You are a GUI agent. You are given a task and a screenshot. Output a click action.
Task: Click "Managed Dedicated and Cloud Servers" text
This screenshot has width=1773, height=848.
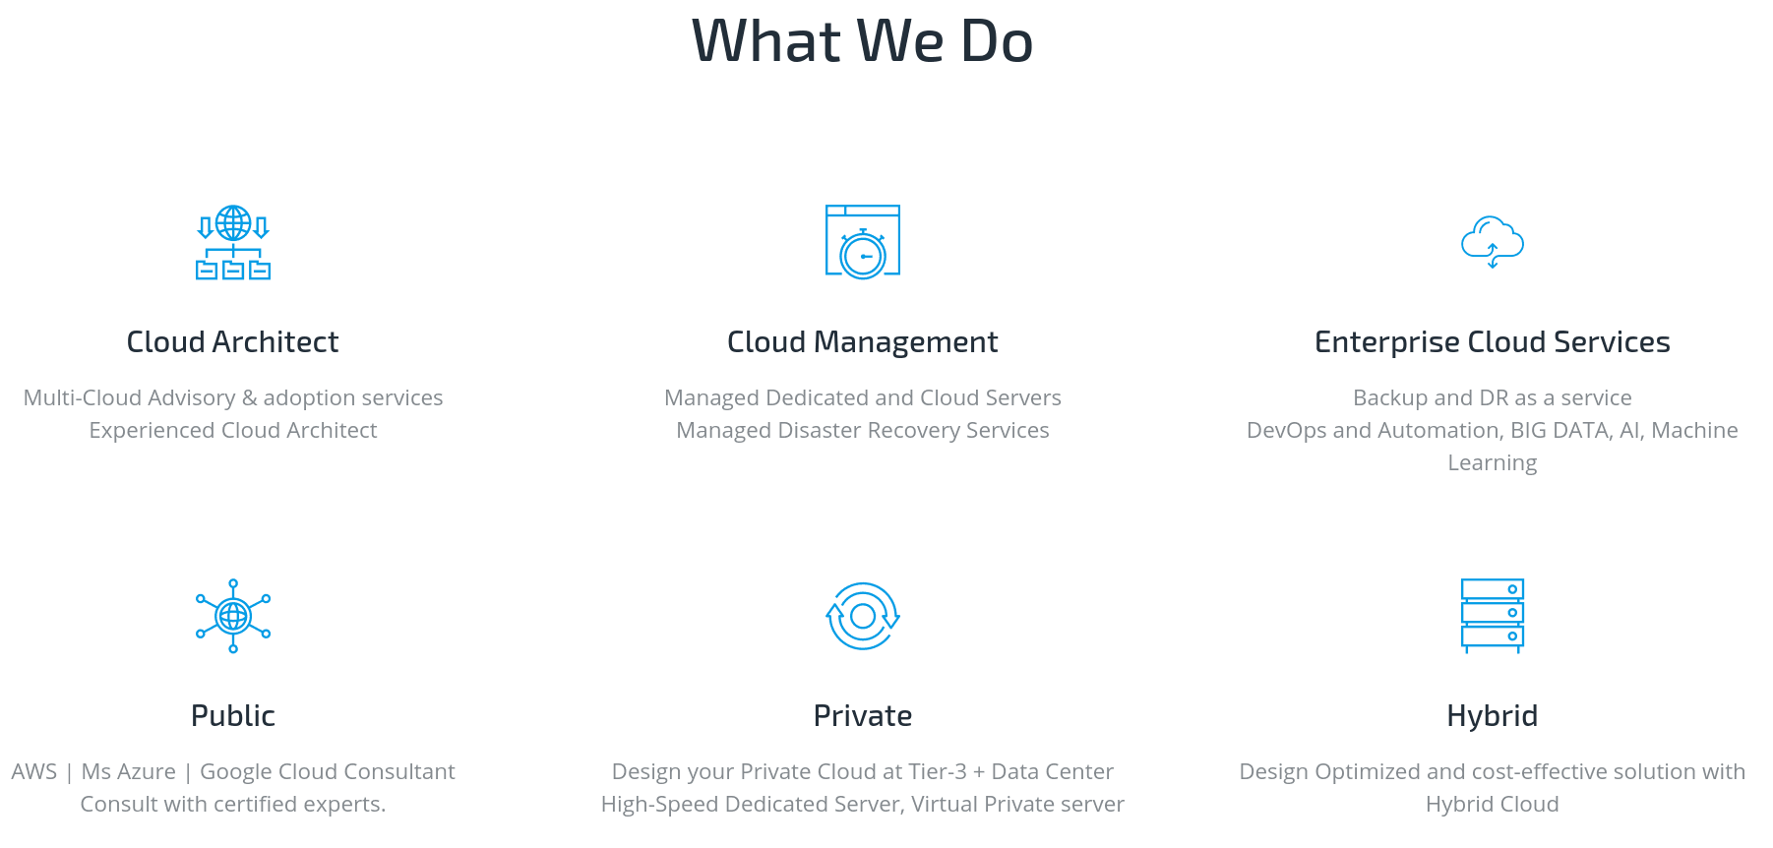(x=863, y=397)
